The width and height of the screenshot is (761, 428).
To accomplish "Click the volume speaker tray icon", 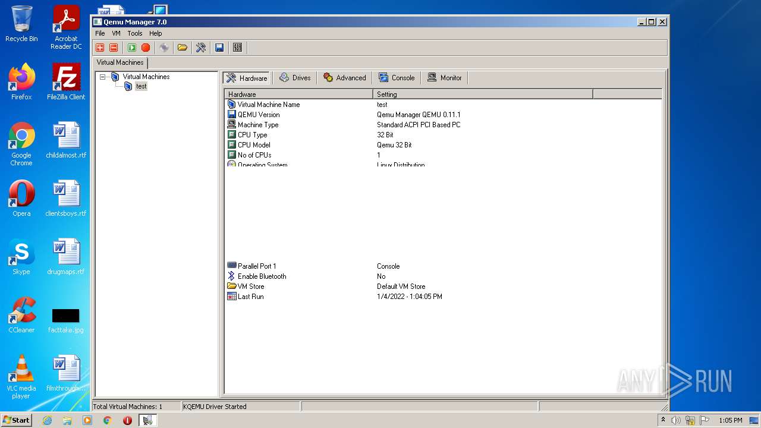I will click(676, 420).
